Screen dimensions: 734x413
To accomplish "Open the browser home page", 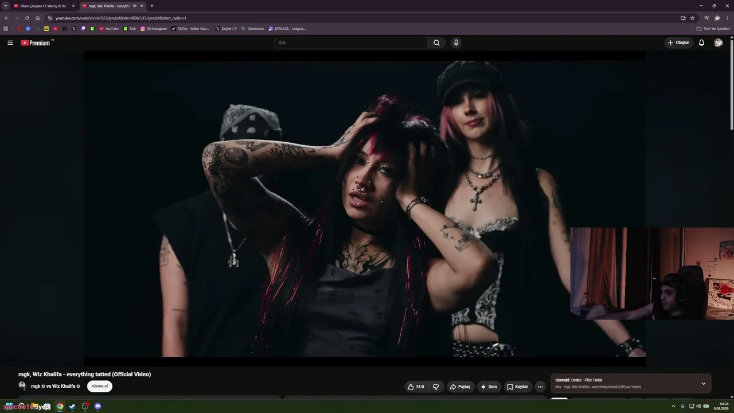I will [x=38, y=18].
